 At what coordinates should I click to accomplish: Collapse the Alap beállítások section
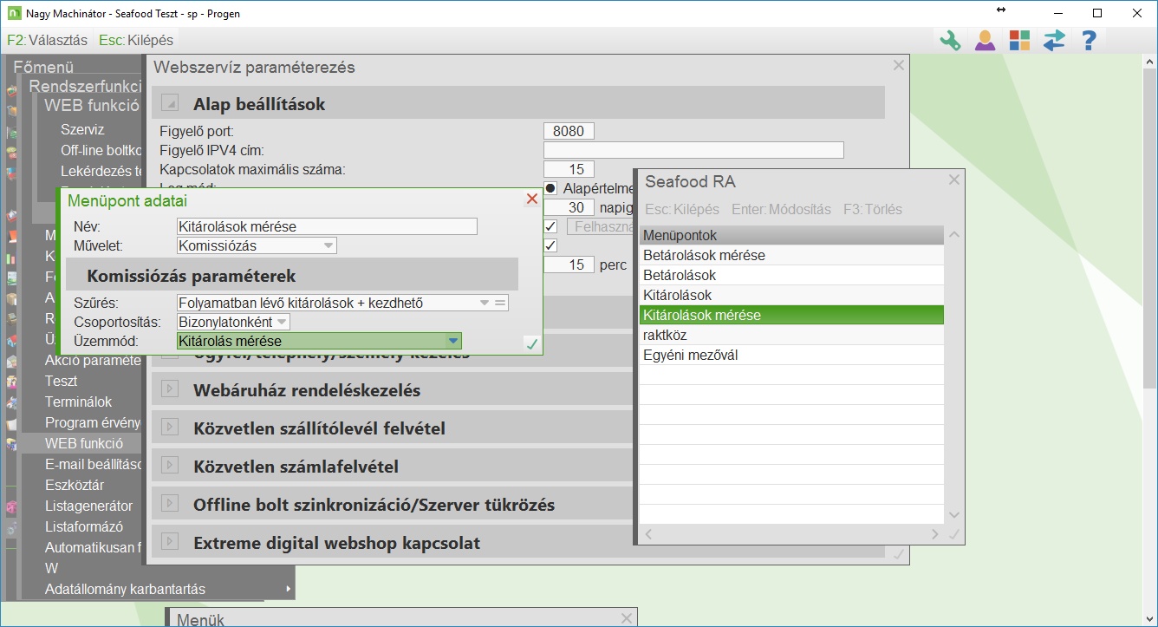point(170,104)
